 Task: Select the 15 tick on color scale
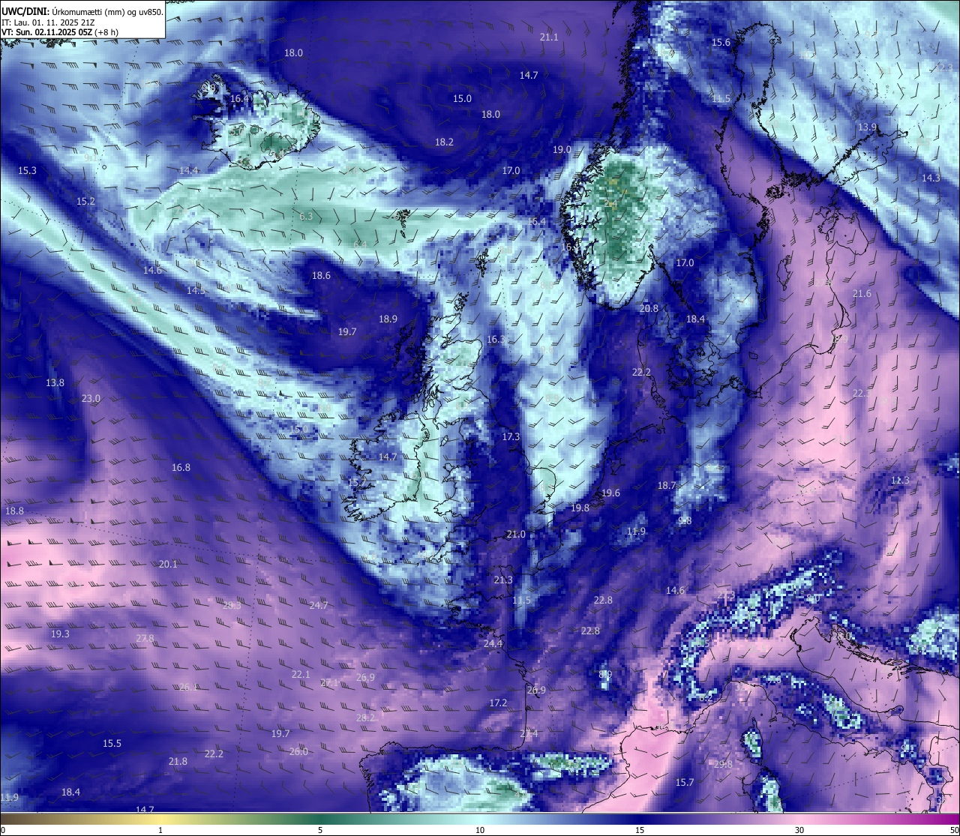click(x=640, y=830)
